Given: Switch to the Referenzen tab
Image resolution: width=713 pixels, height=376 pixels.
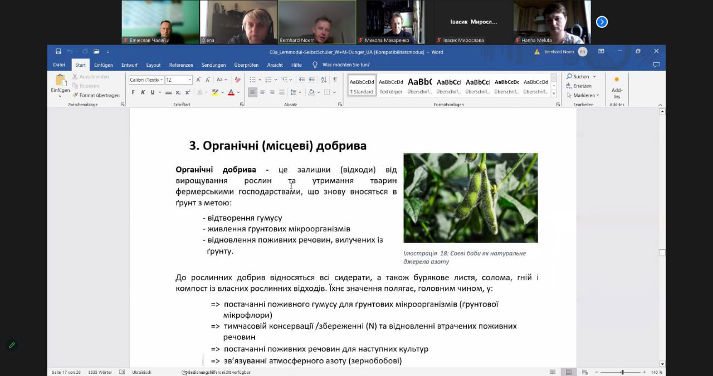Looking at the screenshot, I should (x=181, y=65).
